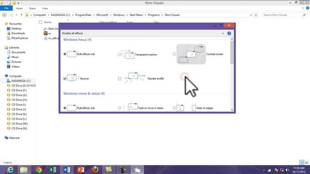Open Firefox from taskbar
The image size is (310, 174).
click(x=95, y=170)
